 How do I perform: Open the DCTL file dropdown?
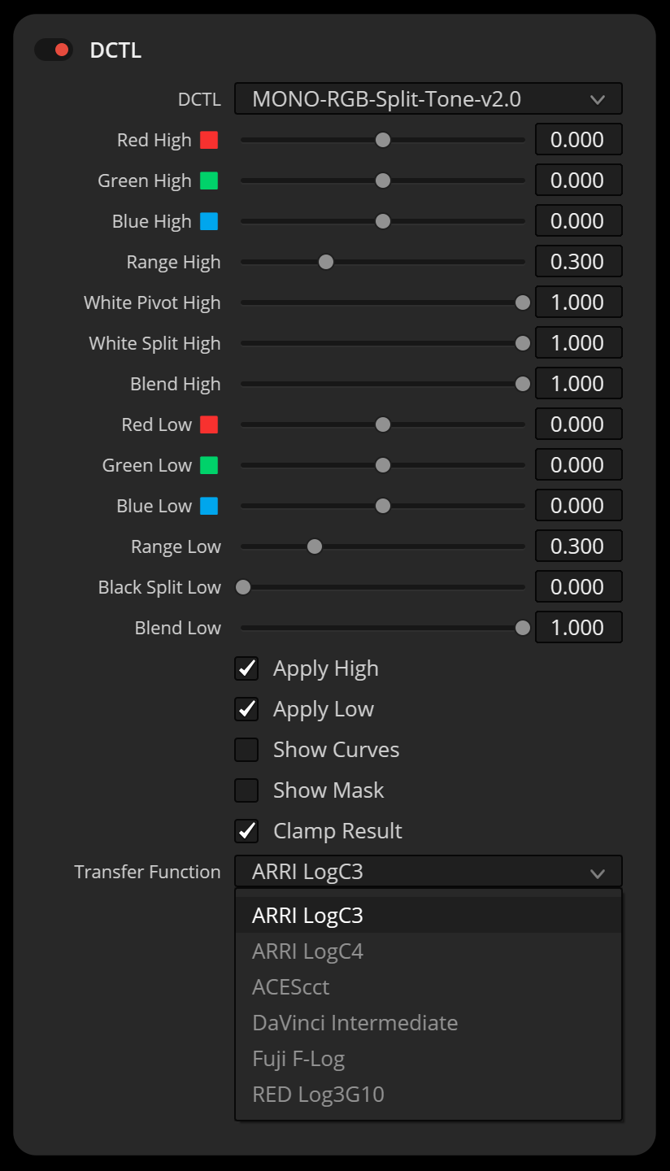[428, 99]
